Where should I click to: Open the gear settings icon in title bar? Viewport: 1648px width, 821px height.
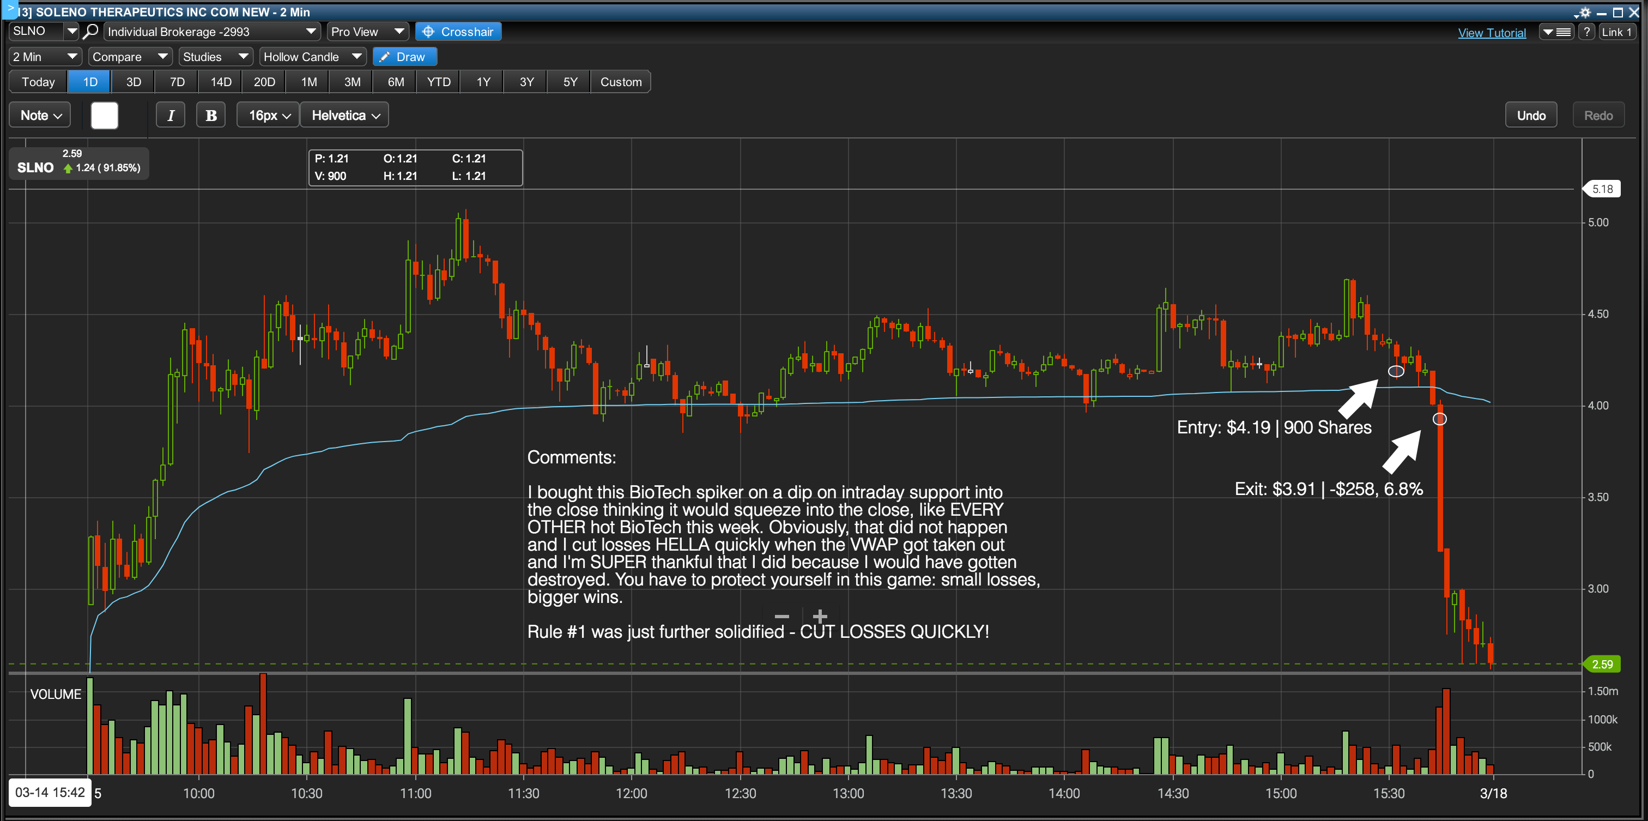1585,12
